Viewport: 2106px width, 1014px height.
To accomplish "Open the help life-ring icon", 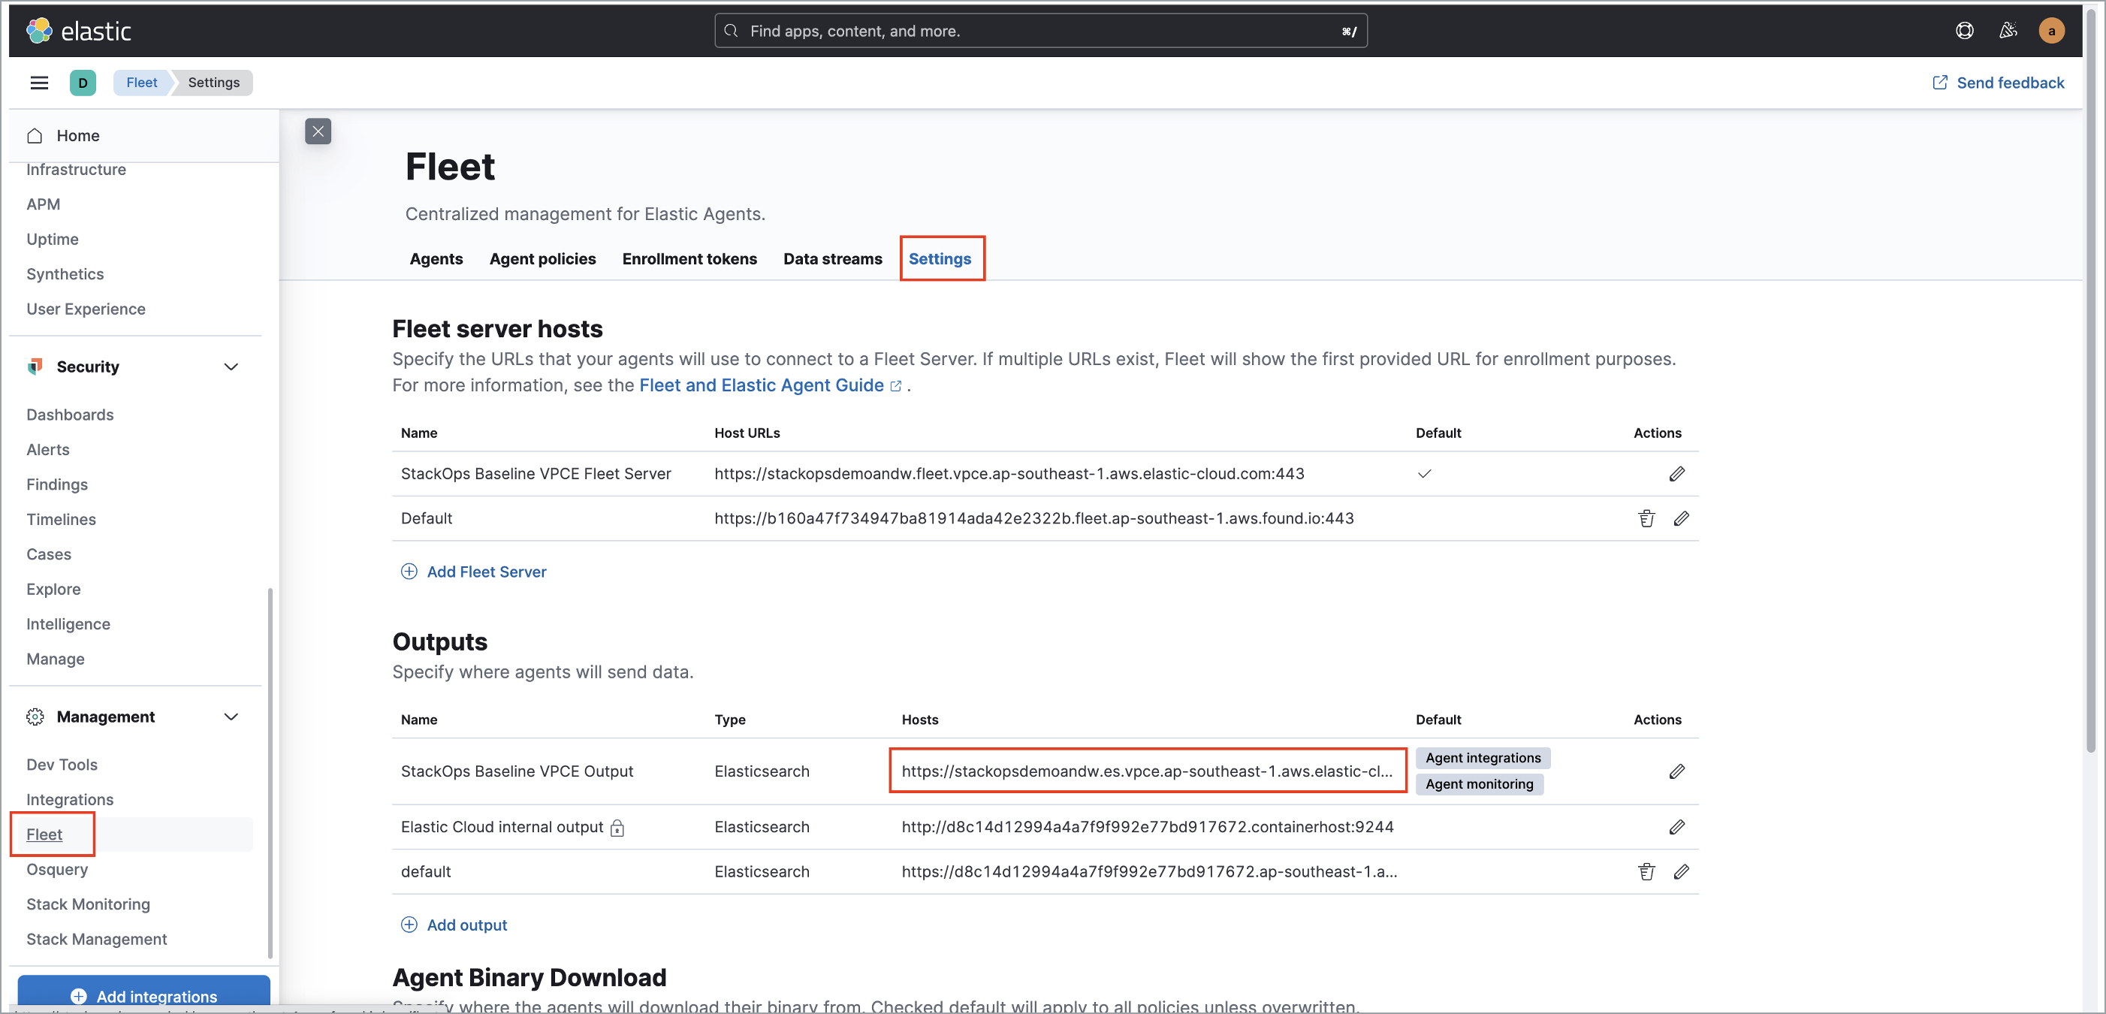I will [1965, 30].
